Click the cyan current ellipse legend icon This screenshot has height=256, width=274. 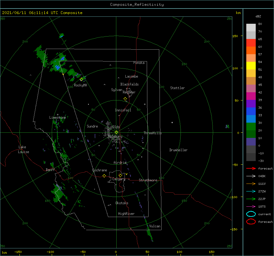coord(251,214)
